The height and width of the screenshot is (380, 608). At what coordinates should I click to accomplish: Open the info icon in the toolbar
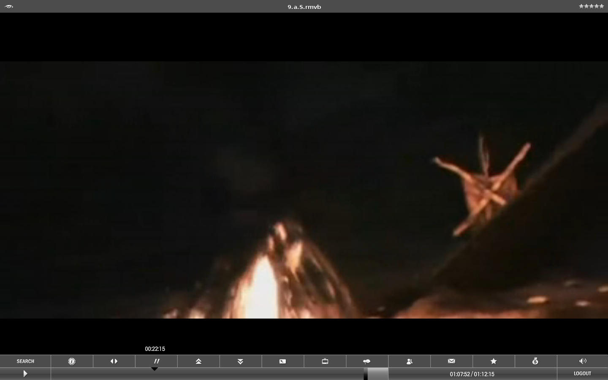72,361
